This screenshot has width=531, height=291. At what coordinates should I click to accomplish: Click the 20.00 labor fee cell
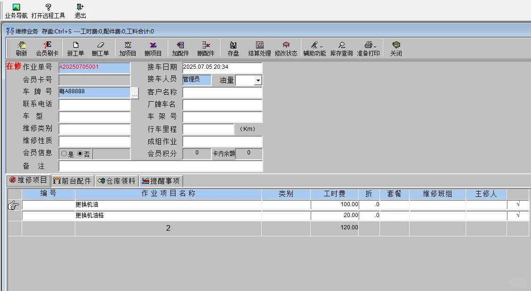[335, 215]
